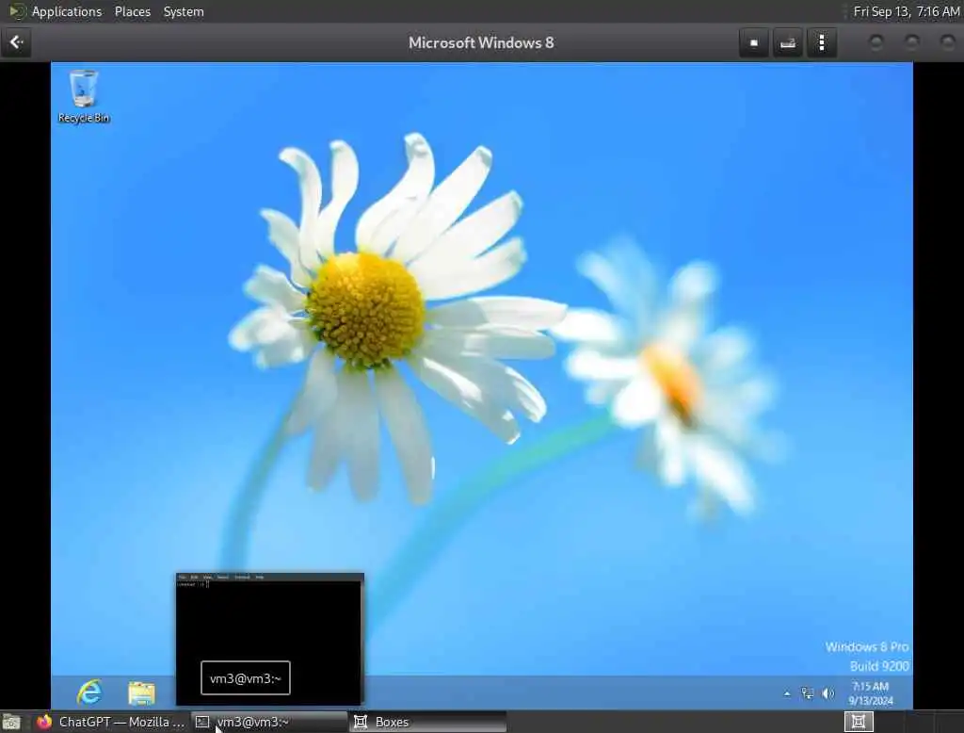The image size is (964, 733).
Task: Show hidden tray icons arrow in Windows
Action: click(x=787, y=693)
